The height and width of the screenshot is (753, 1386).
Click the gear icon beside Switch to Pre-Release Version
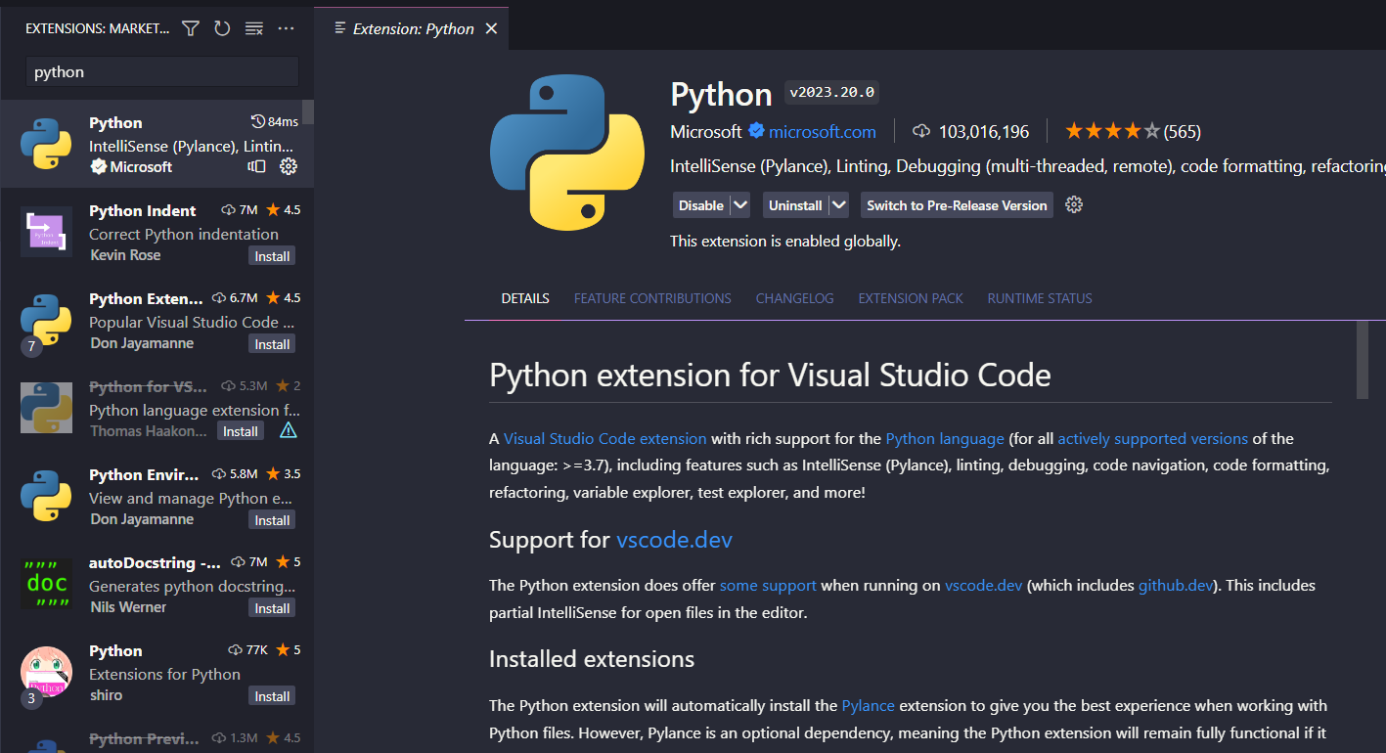[x=1074, y=204]
